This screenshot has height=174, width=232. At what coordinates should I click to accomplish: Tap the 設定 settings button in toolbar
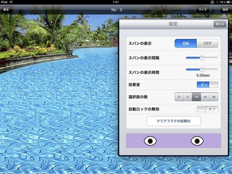click(225, 10)
